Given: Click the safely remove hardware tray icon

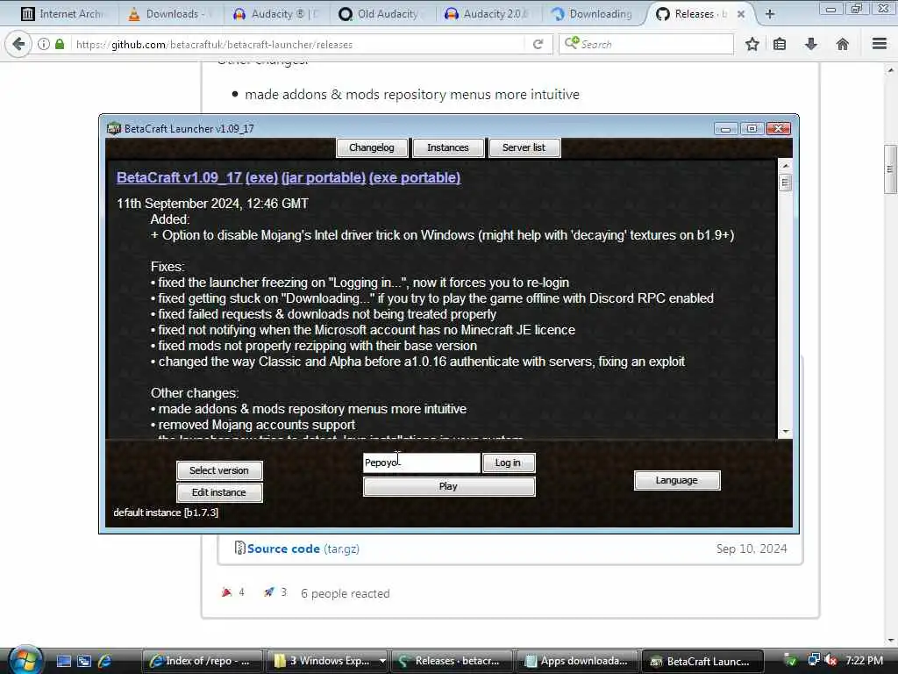Looking at the screenshot, I should point(790,660).
